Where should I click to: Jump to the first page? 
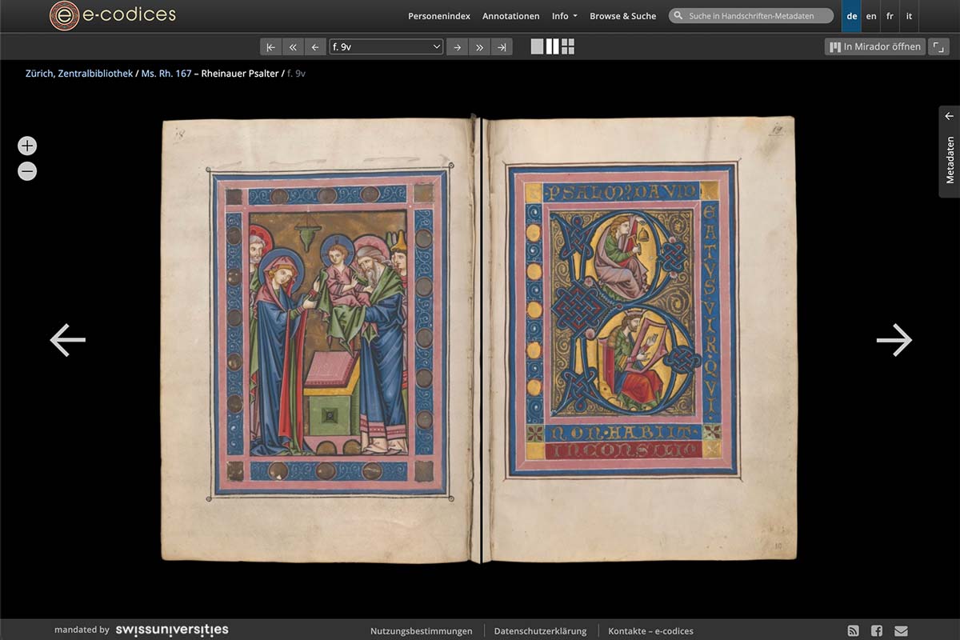click(271, 47)
